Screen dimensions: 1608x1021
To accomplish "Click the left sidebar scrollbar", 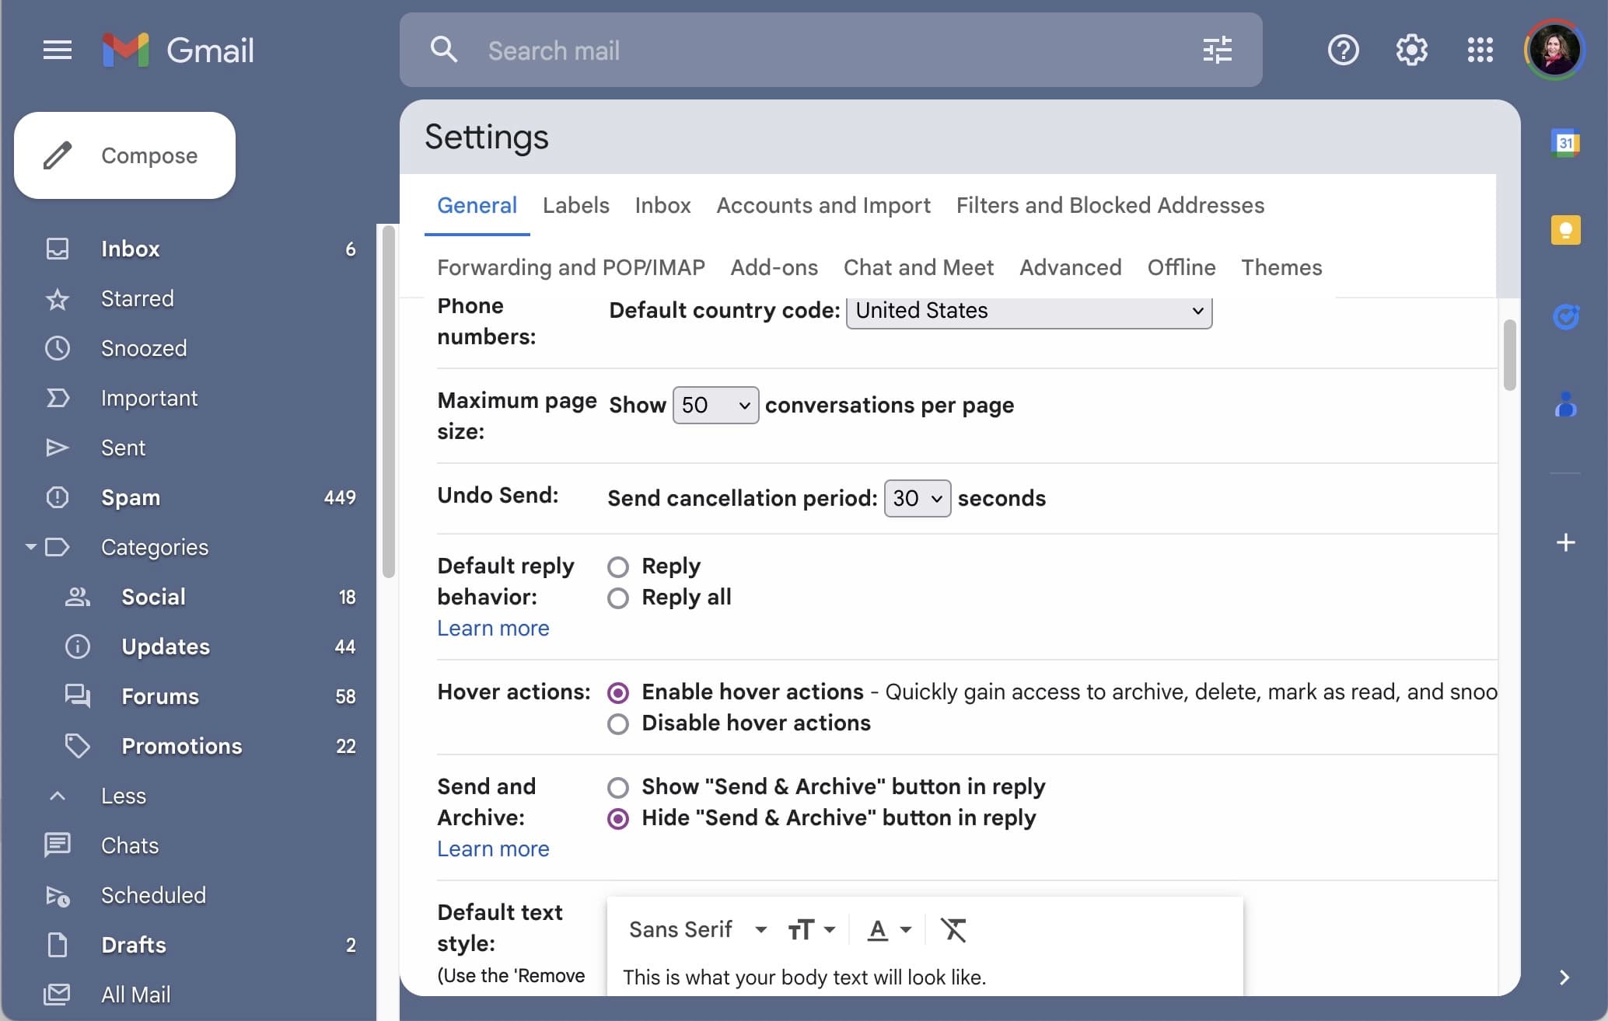I will pyautogui.click(x=389, y=402).
